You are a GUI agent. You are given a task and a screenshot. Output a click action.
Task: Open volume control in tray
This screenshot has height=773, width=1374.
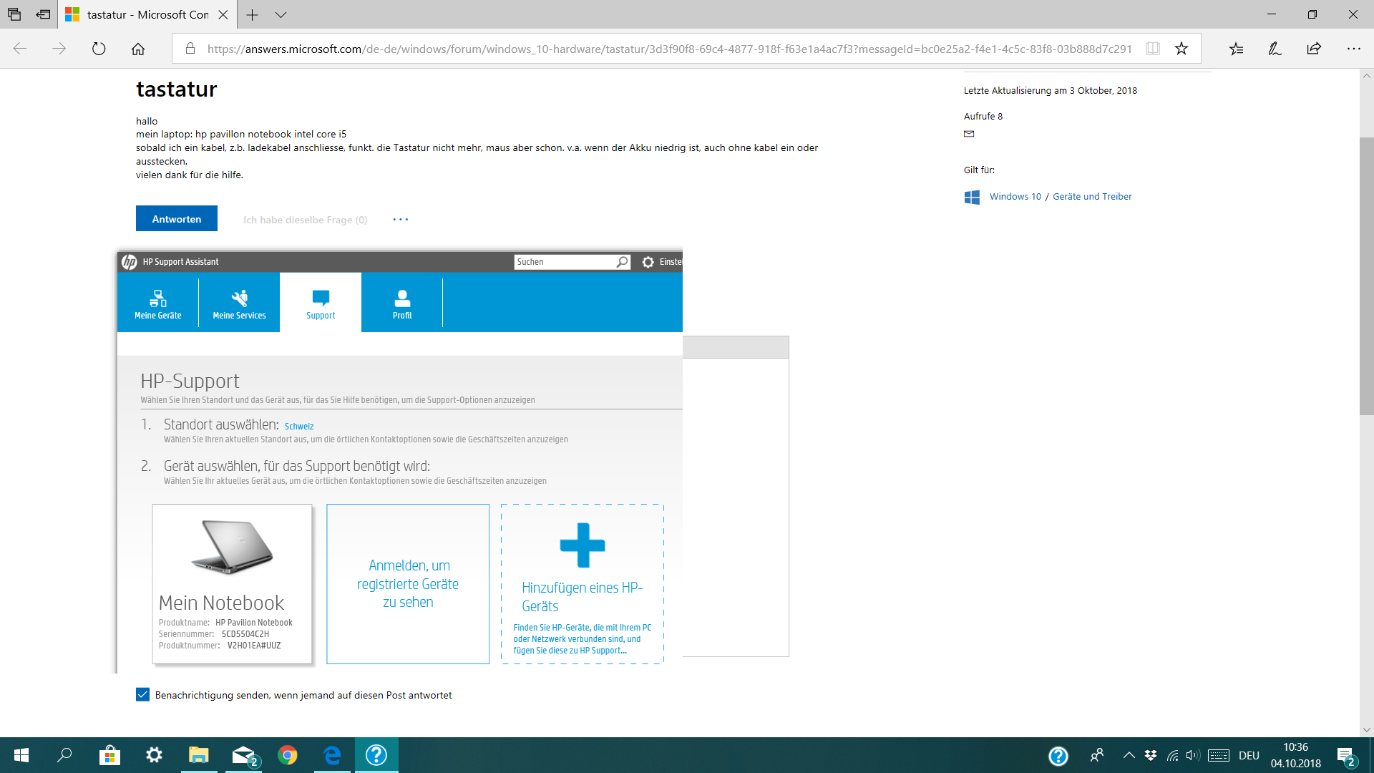(x=1192, y=755)
